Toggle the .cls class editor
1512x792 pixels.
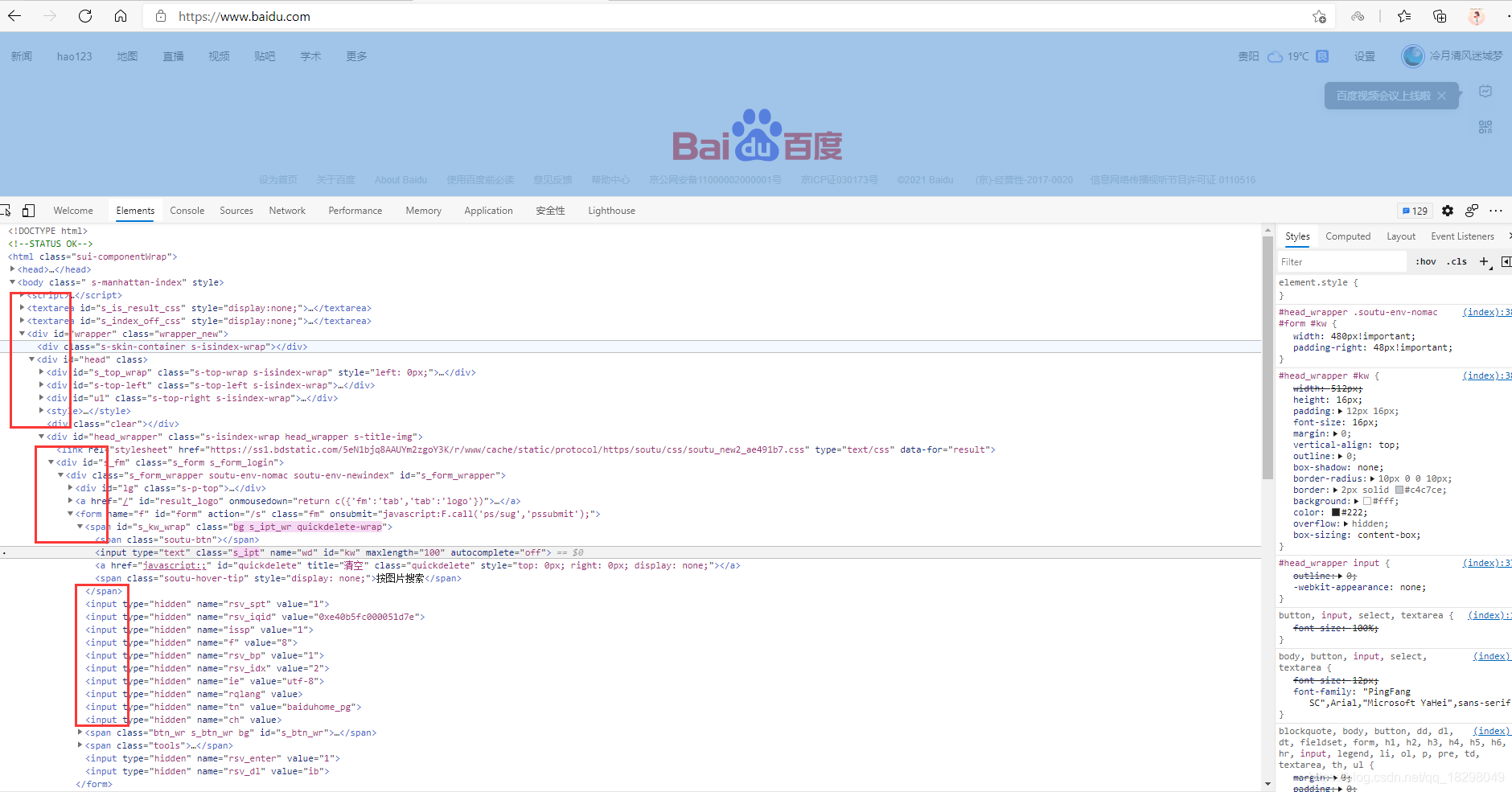(x=1457, y=261)
